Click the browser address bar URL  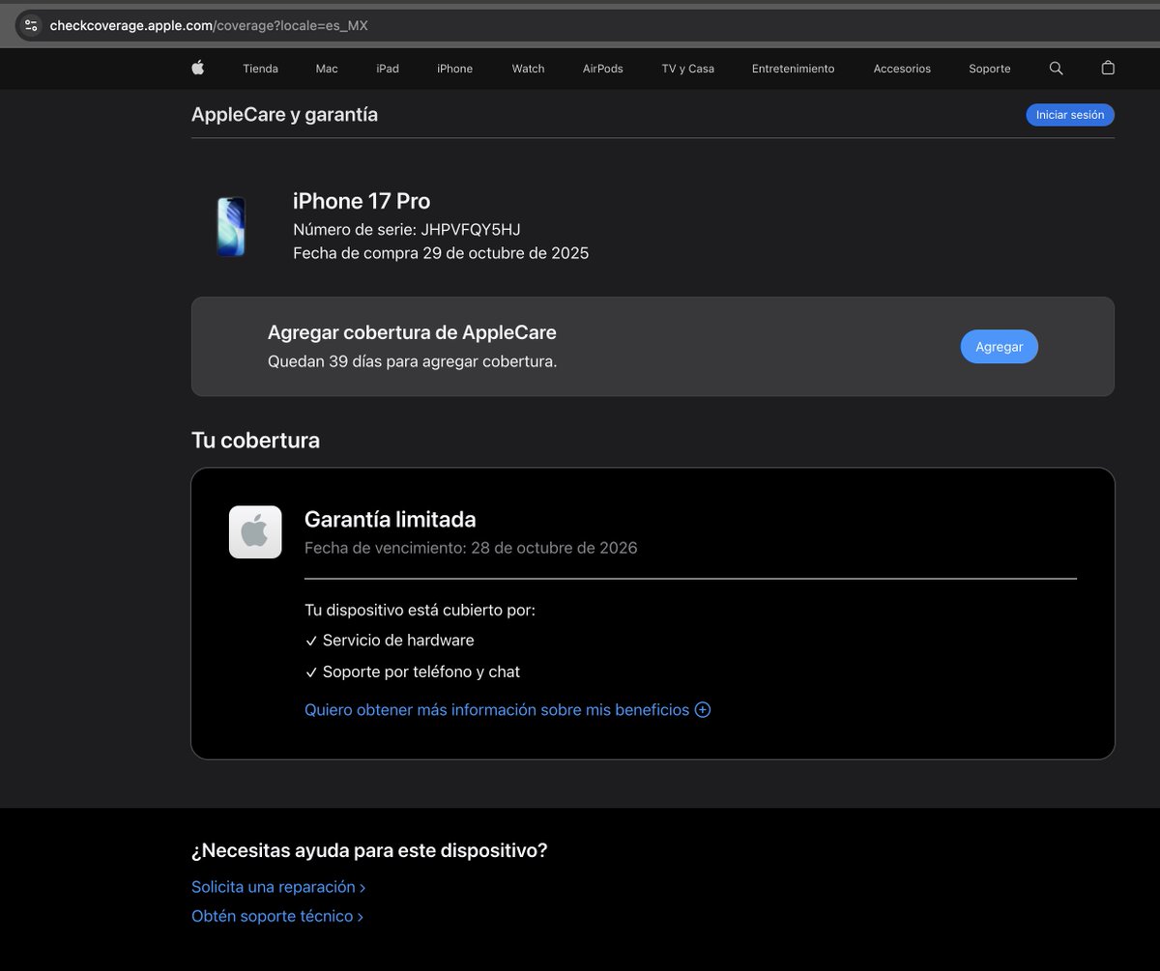pyautogui.click(x=209, y=25)
